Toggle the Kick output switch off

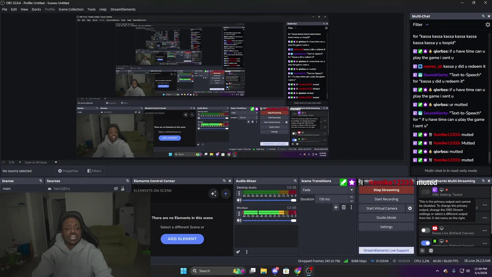425,243
